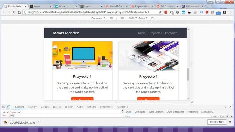
Task: Open the Memory DevTools tab
Action: pyautogui.click(x=32, y=107)
